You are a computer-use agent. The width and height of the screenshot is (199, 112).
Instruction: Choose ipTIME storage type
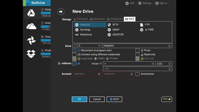click(x=147, y=30)
